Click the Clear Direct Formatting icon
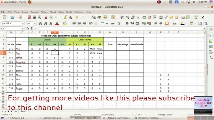Screen dimensions: 214x120 tap(71, 17)
